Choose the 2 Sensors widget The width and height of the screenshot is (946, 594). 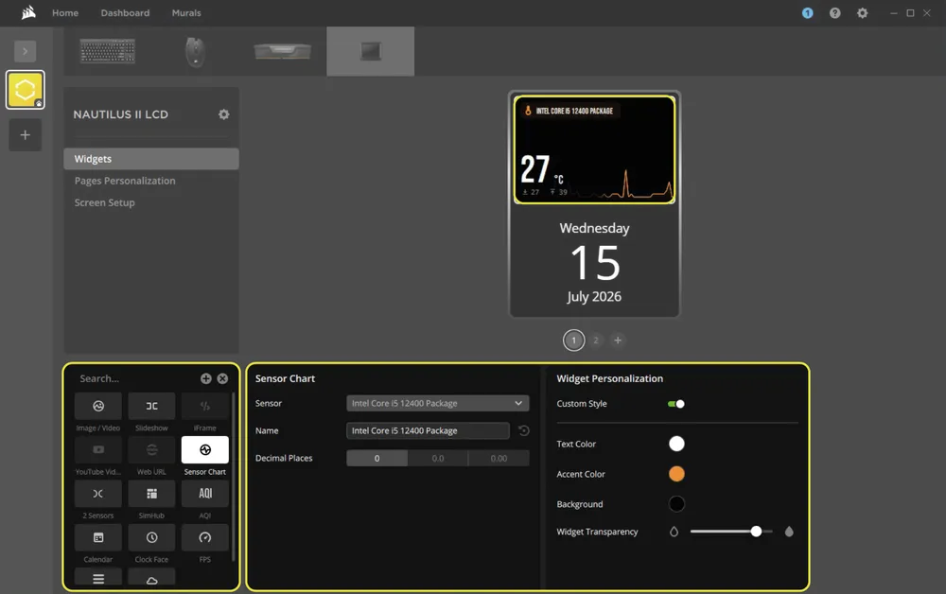click(98, 494)
